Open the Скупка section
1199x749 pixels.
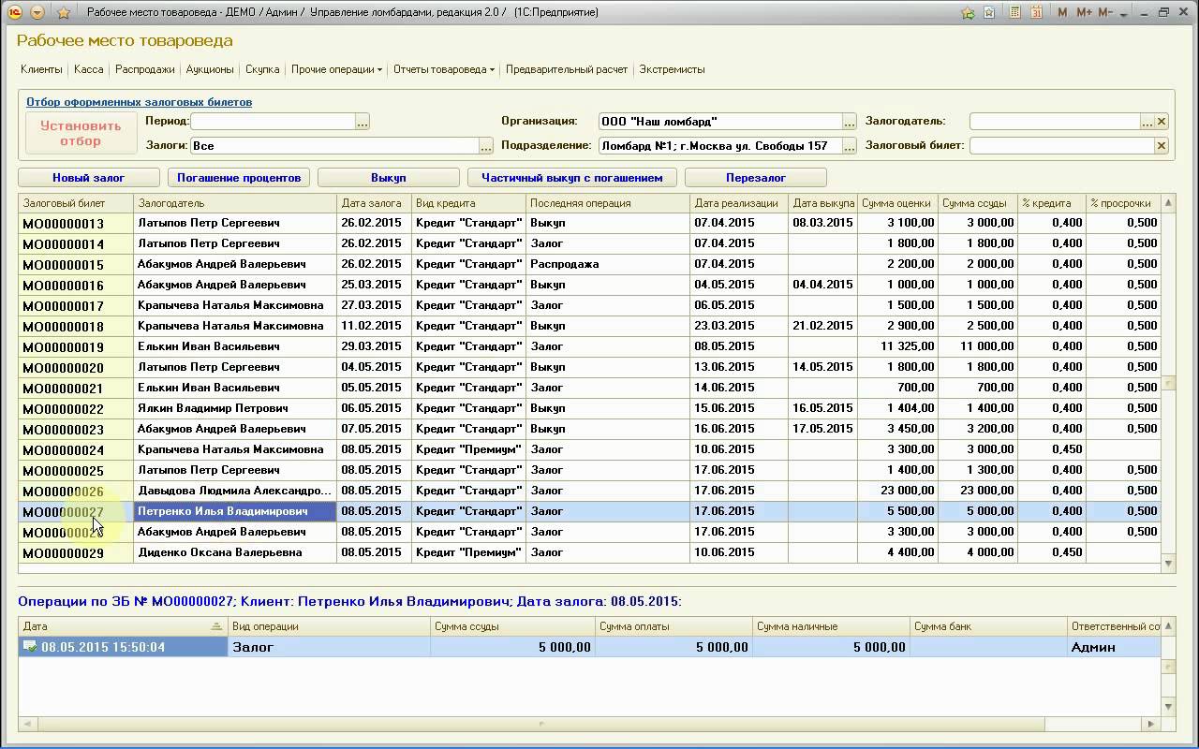[x=262, y=69]
